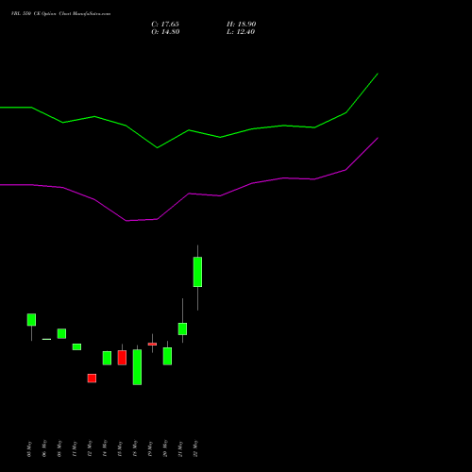Click the flat doji candle for 06 May
Image resolution: width=472 pixels, height=472 pixels.
pyautogui.click(x=46, y=339)
